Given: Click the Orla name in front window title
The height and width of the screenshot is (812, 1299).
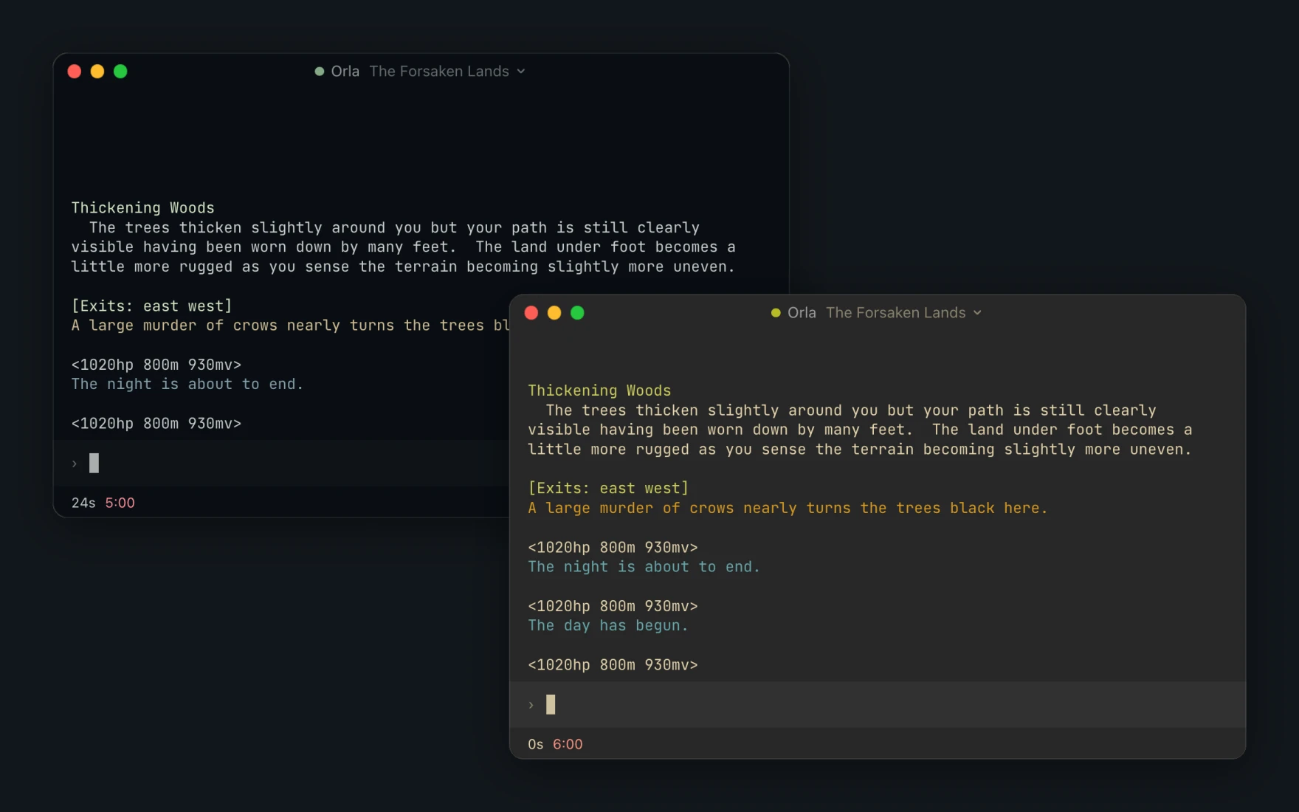Looking at the screenshot, I should pyautogui.click(x=802, y=313).
